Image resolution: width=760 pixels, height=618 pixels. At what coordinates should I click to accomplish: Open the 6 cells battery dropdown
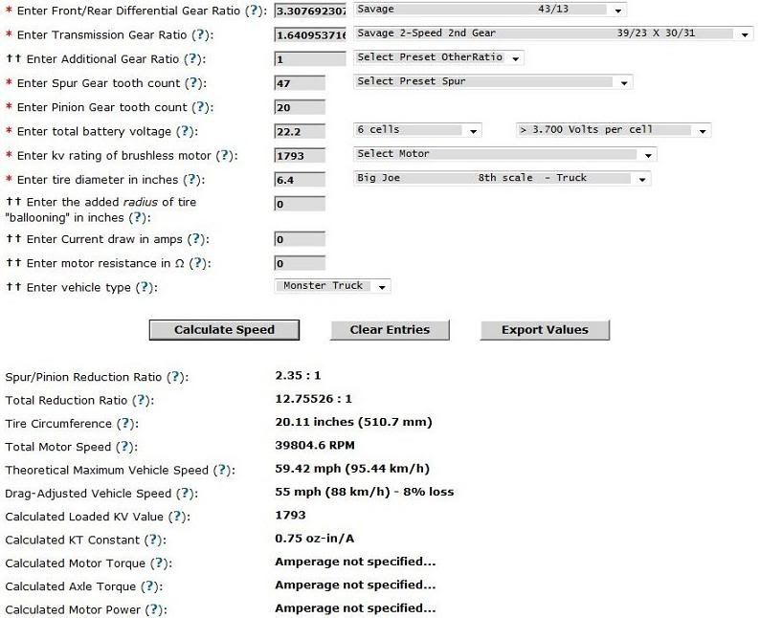(x=420, y=130)
